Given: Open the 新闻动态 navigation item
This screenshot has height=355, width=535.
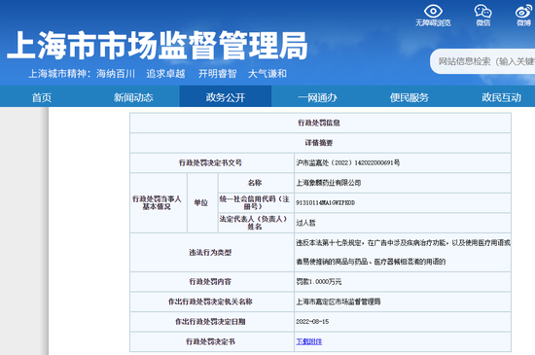Looking at the screenshot, I should tap(133, 98).
